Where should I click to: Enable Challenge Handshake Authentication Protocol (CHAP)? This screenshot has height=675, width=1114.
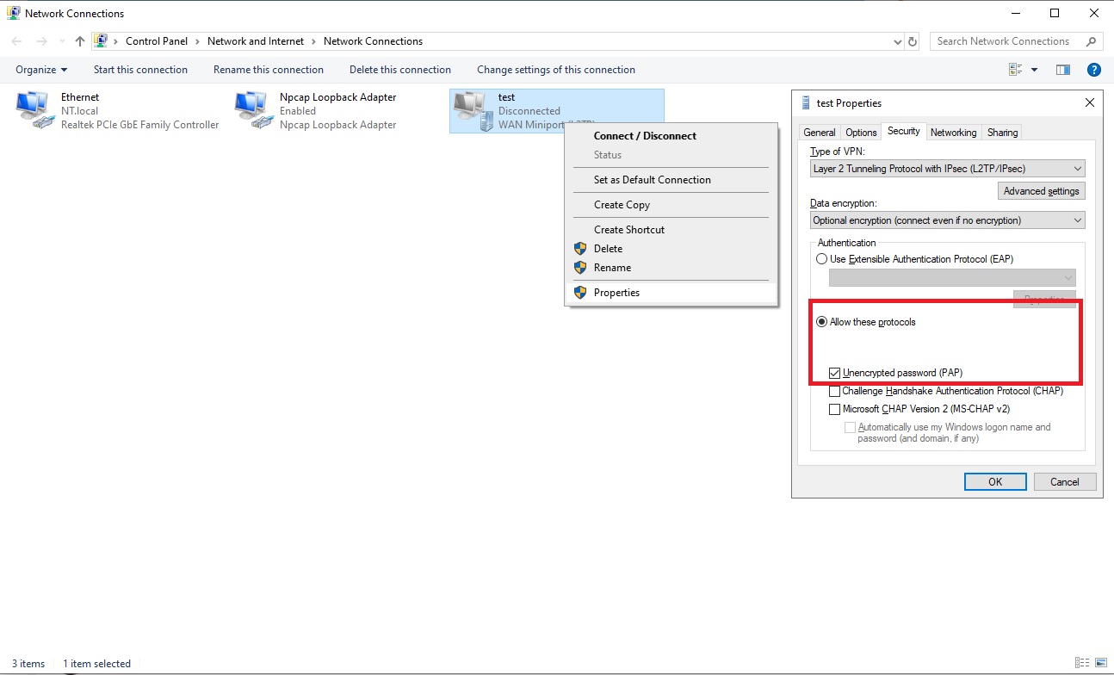(x=834, y=390)
